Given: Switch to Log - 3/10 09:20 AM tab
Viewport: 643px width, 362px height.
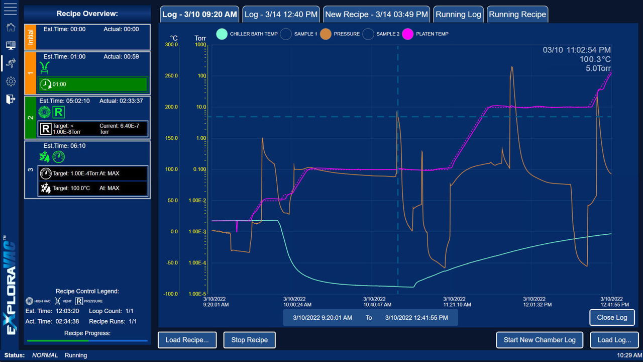Looking at the screenshot, I should pos(199,15).
